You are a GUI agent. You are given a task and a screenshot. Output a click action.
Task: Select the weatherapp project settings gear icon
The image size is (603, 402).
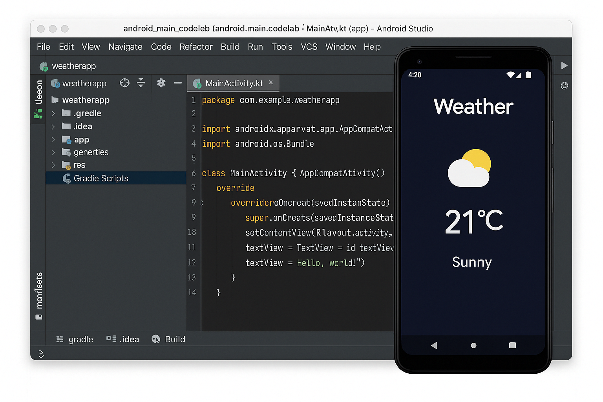click(x=161, y=83)
